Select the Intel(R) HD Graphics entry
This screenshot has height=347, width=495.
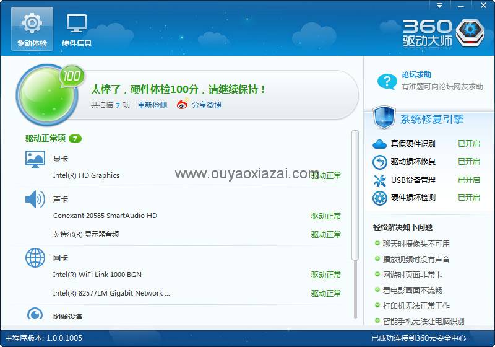coord(86,175)
